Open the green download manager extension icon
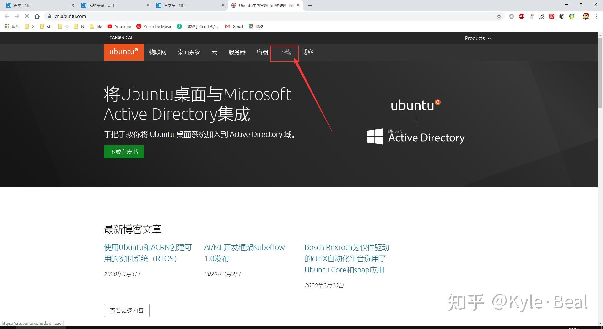The image size is (603, 329). coord(572,16)
